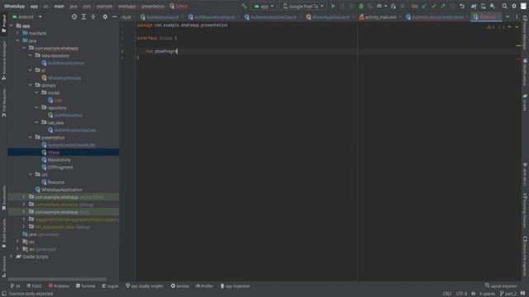Open the Problems tool window
Viewport: 529px width, 297px height.
(x=59, y=286)
